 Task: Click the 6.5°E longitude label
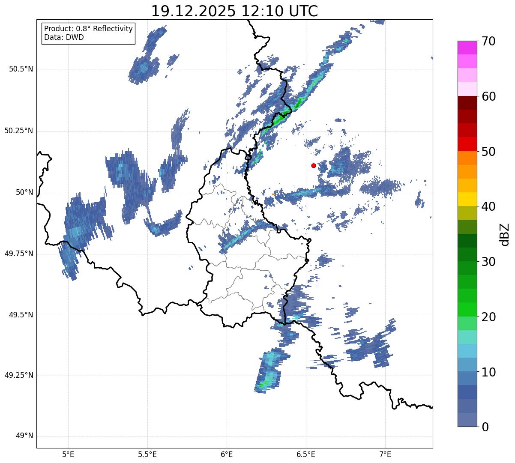click(x=306, y=454)
